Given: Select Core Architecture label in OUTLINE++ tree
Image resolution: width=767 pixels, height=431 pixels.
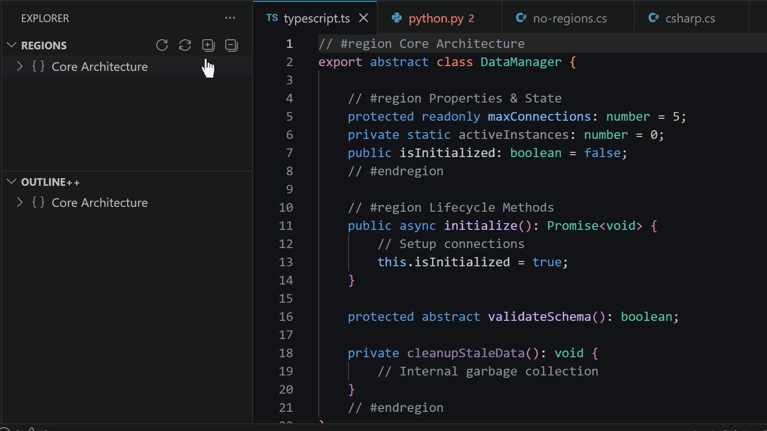Looking at the screenshot, I should (100, 203).
